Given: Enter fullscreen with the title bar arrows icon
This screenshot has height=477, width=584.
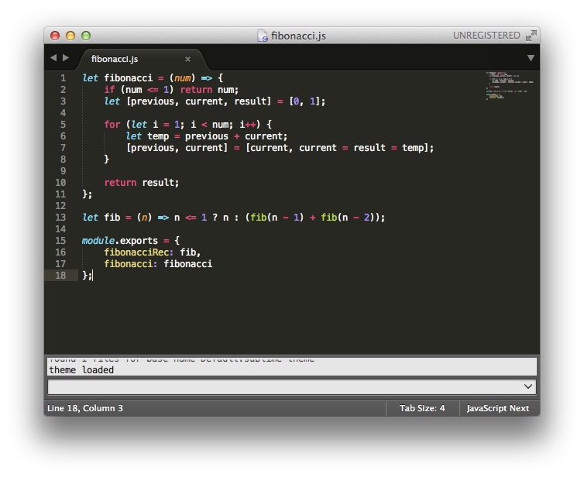Looking at the screenshot, I should click(x=531, y=36).
